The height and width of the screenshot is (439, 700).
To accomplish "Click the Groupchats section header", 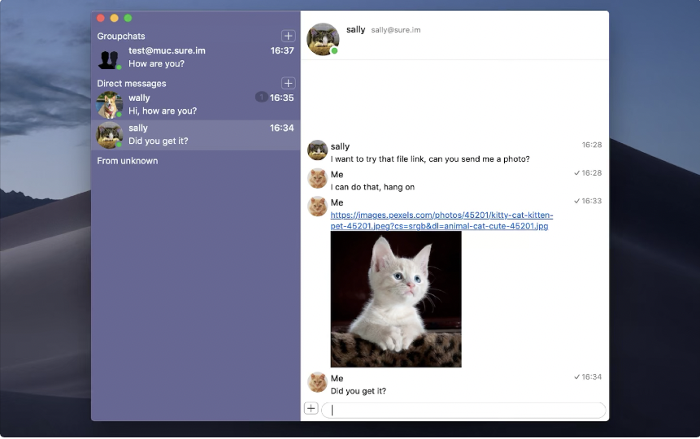I will click(121, 36).
